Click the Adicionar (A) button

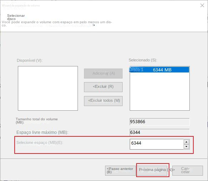tap(103, 74)
